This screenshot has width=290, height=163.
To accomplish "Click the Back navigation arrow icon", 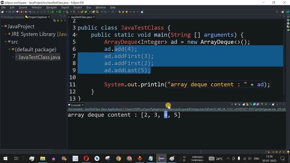I will 127,12.
